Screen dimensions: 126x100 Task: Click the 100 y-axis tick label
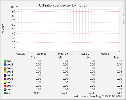(x=13, y=7)
